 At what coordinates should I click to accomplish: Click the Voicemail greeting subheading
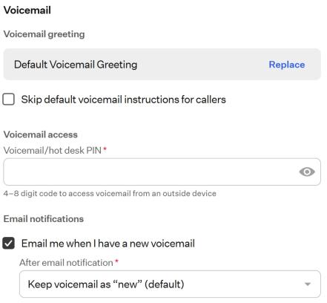pos(44,34)
